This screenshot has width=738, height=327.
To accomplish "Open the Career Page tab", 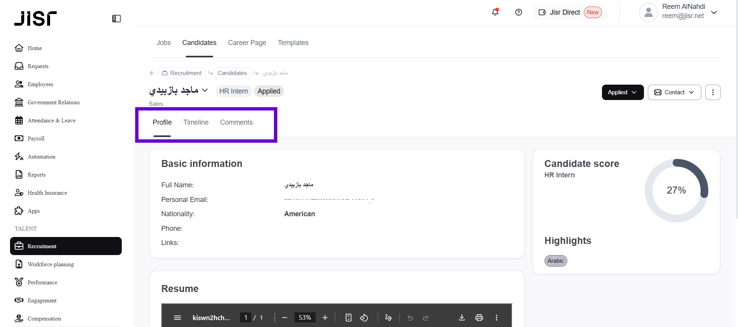I will click(x=247, y=43).
